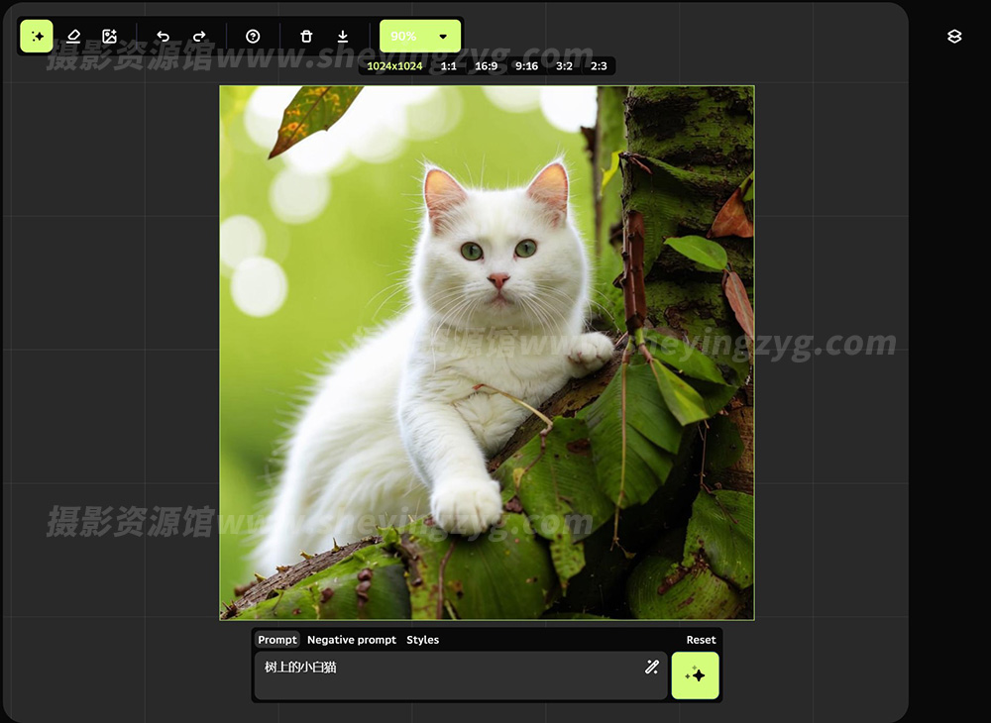Click the magic wand enhance prompt icon
The image size is (991, 723).
(x=651, y=668)
